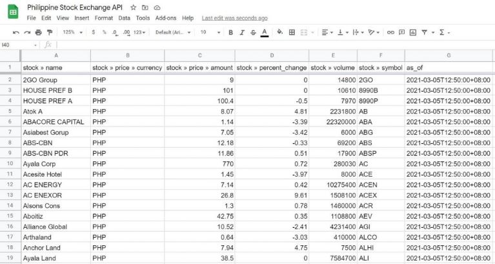Open the text color picker

(x=265, y=32)
